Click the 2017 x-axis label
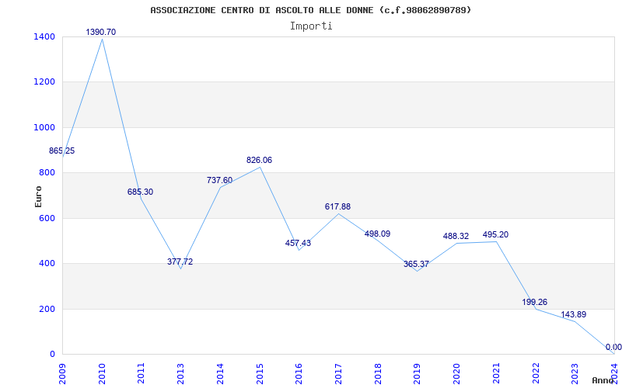622x388 pixels. (x=338, y=374)
